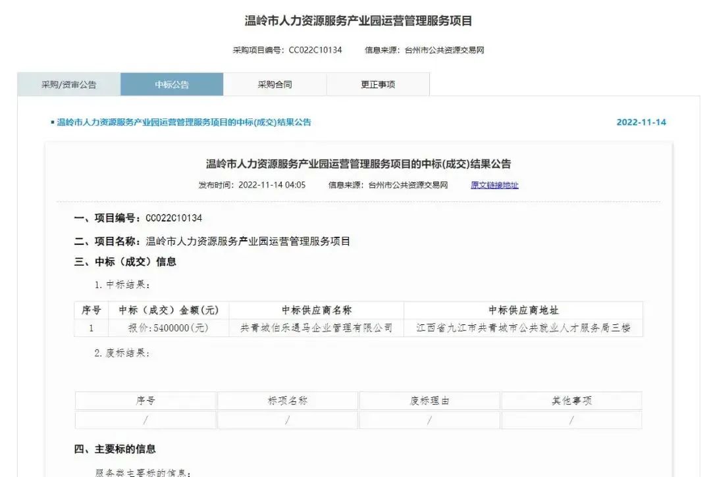Click the 1. 中标结果 label
The height and width of the screenshot is (477, 711).
122,284
